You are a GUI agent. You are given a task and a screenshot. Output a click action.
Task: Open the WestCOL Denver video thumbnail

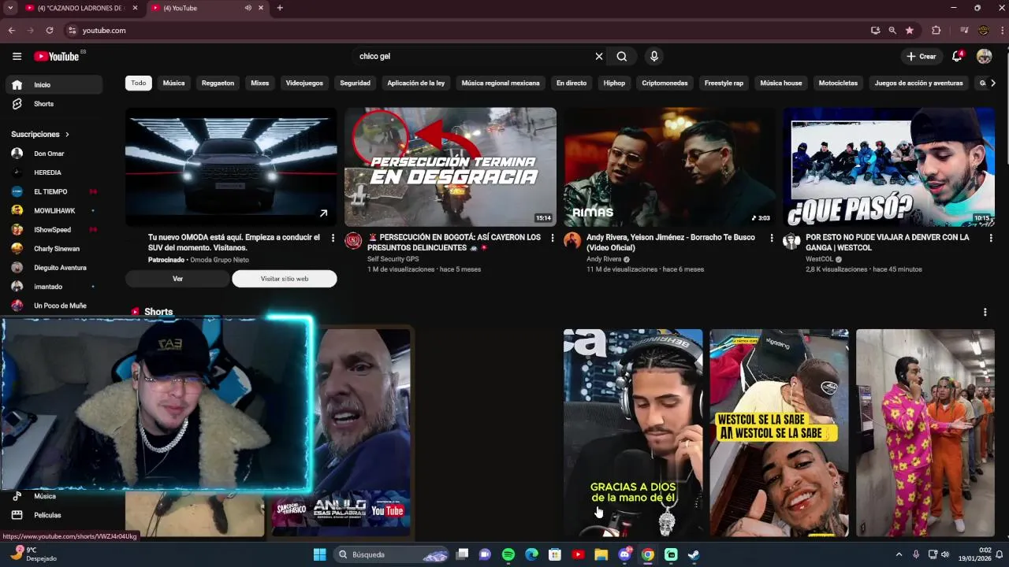tap(888, 167)
